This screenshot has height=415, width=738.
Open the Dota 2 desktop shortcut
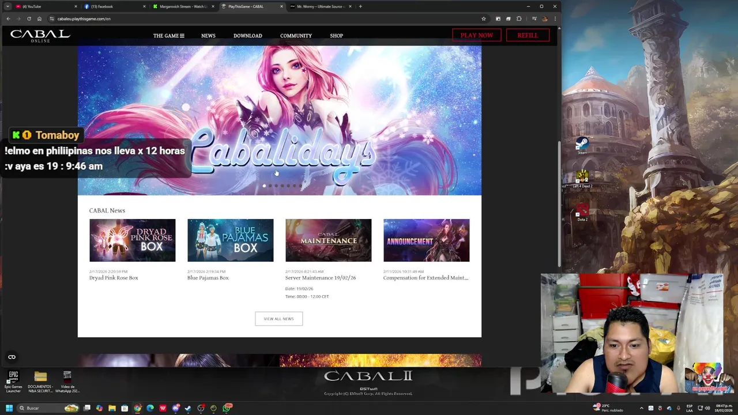click(582, 213)
